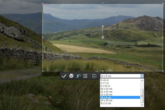Click the bottom-right crop corner handle
This screenshot has width=165, height=110.
point(163,71)
